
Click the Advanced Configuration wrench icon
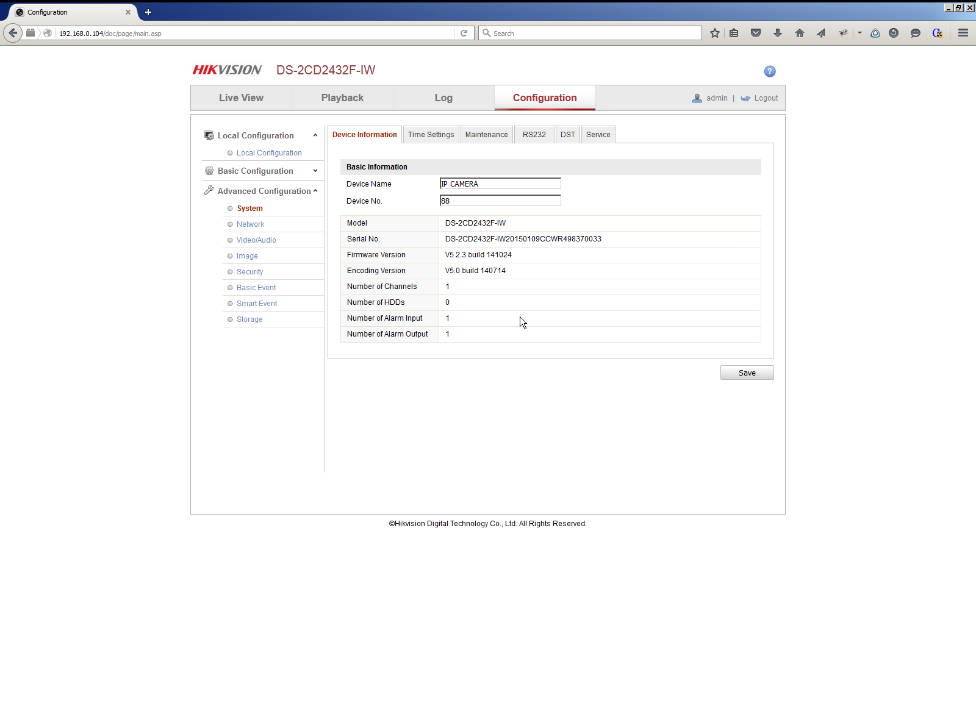pyautogui.click(x=209, y=191)
